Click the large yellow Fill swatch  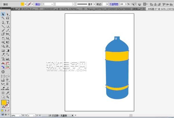point(4,102)
